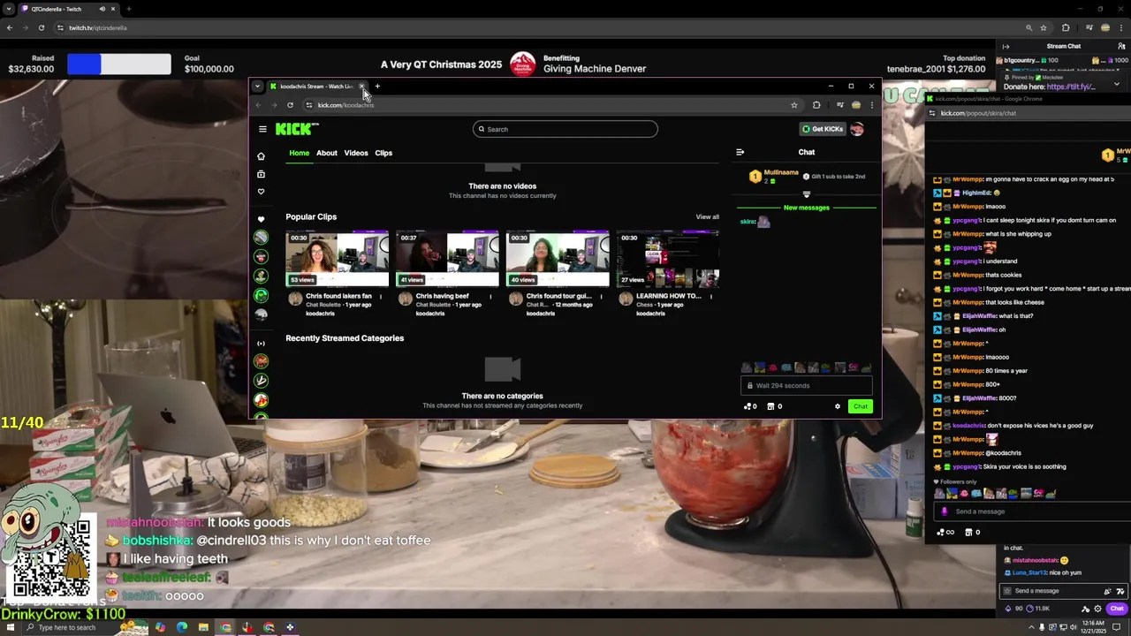The image size is (1131, 636).
Task: Open File Explorer from the taskbar
Action: [x=203, y=628]
